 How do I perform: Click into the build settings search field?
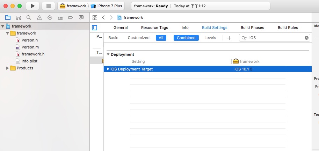tap(275, 38)
